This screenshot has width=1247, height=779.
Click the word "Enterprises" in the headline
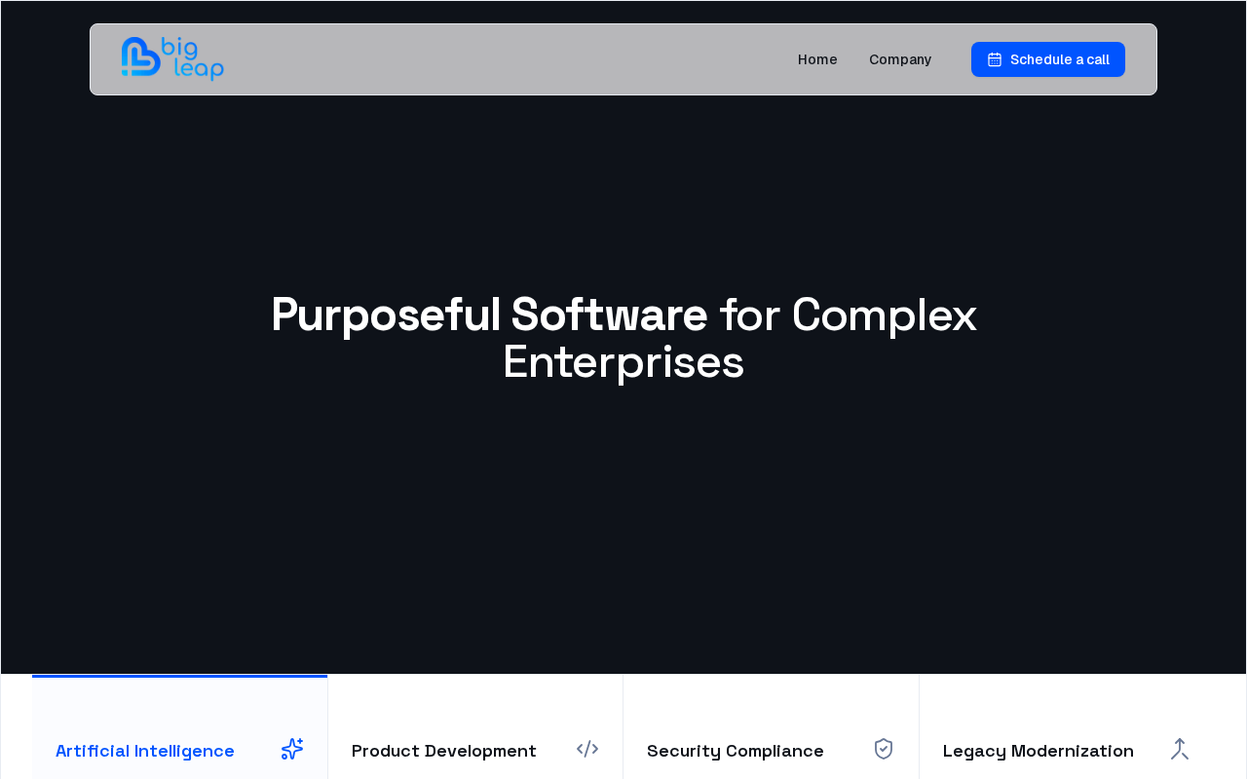623,362
